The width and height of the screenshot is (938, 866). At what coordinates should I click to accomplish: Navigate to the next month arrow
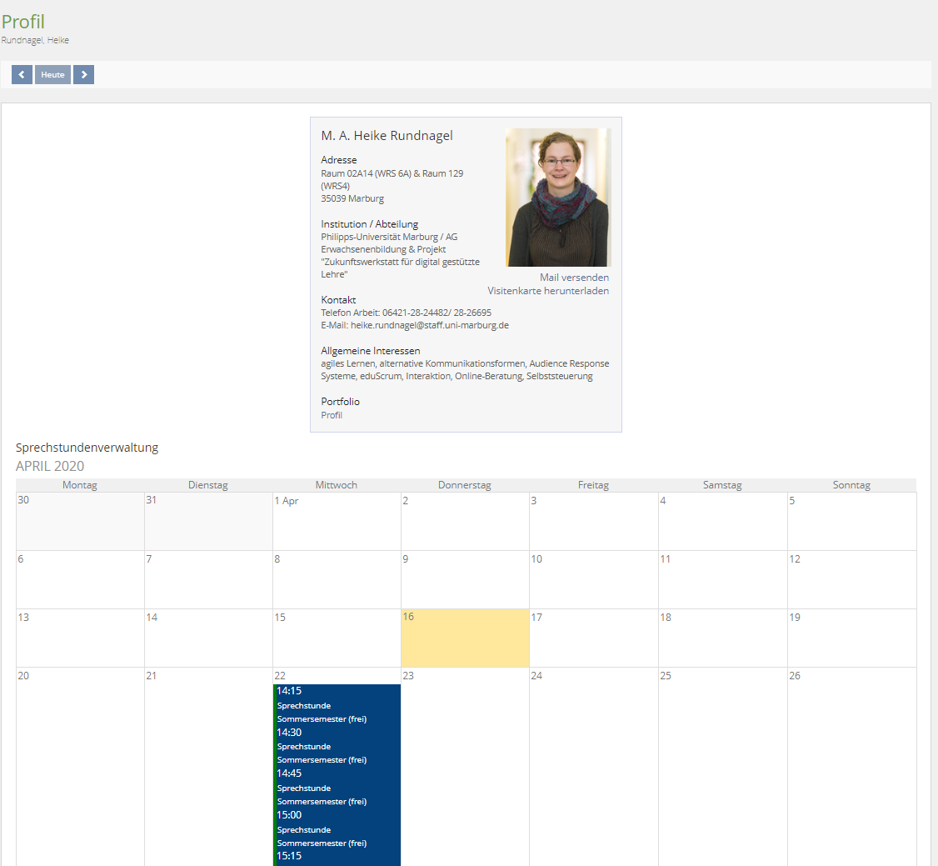(x=83, y=74)
